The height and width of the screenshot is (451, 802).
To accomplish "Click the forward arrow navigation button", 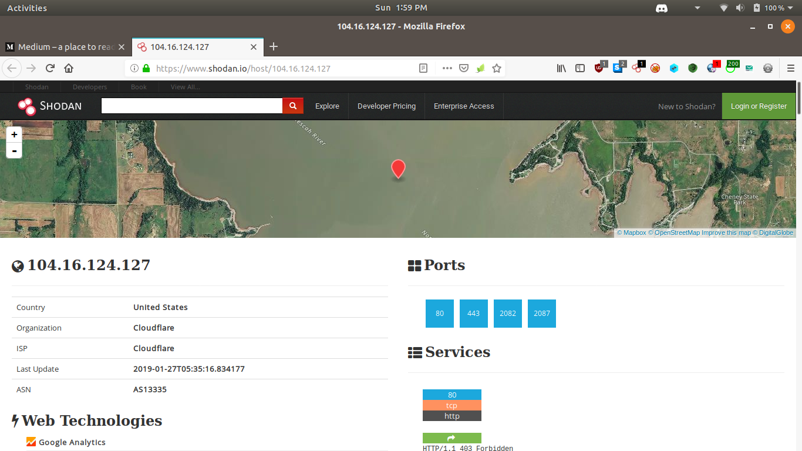I will tap(31, 68).
